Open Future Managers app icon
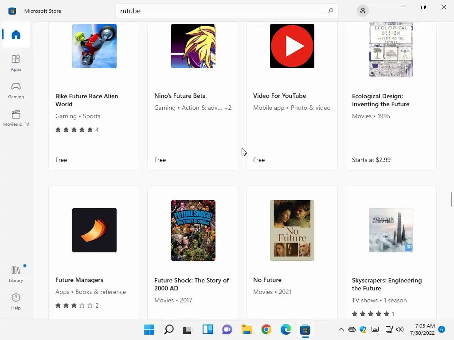Viewport: 454px width, 340px height. pyautogui.click(x=94, y=230)
